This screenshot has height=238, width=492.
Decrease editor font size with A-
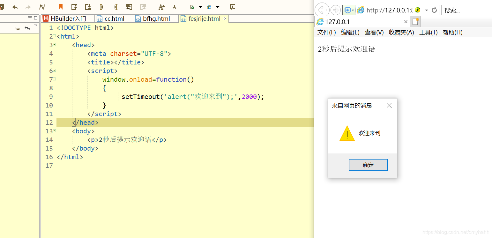tap(175, 7)
